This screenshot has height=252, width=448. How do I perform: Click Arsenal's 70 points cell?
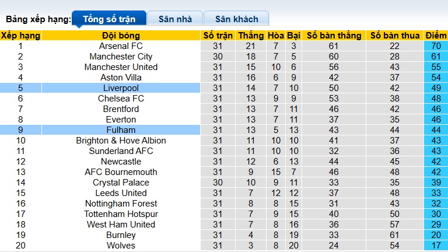coord(436,46)
